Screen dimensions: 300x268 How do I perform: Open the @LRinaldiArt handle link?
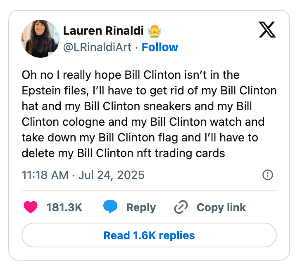[x=97, y=47]
